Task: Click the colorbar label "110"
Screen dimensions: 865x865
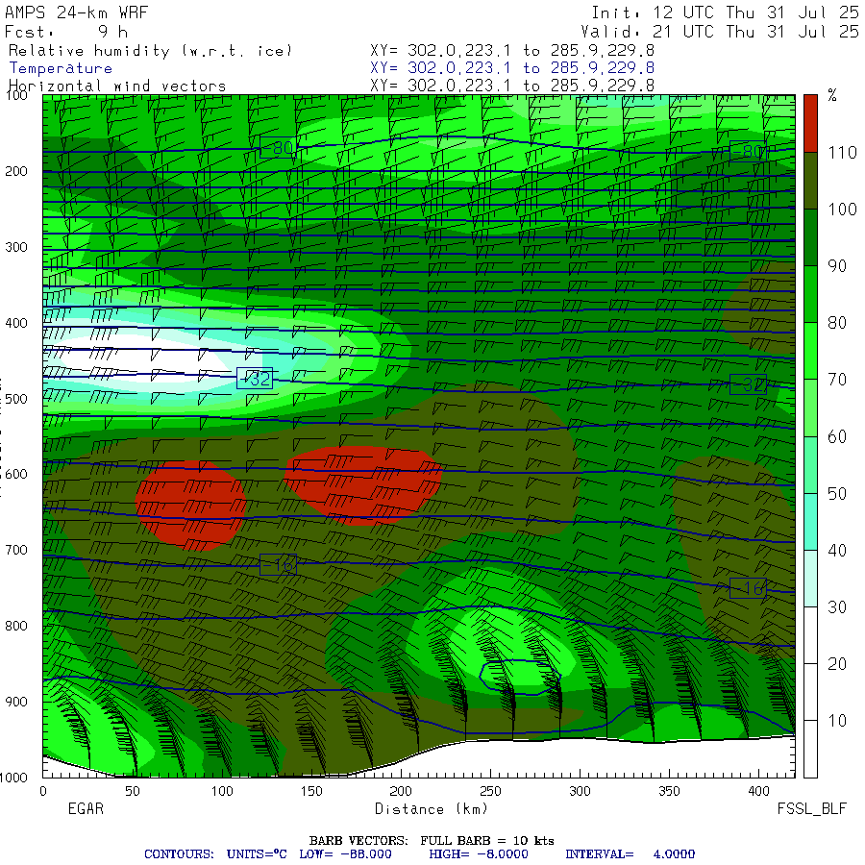Action: tap(842, 153)
